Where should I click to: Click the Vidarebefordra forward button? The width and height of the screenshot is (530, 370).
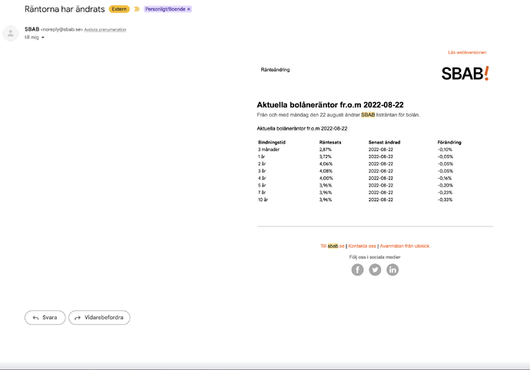tap(99, 318)
